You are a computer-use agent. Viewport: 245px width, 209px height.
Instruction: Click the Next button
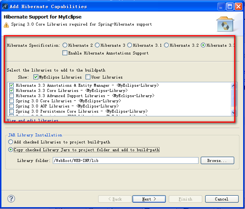[x=149, y=199]
